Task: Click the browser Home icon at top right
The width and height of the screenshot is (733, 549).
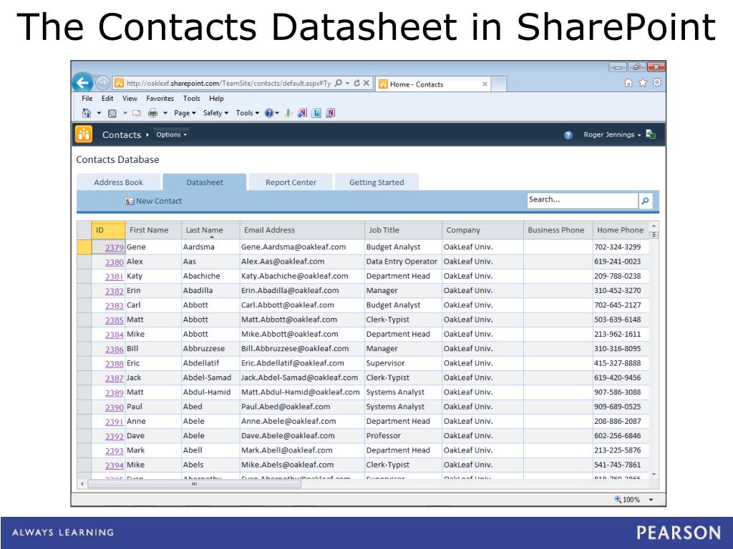Action: pos(628,83)
